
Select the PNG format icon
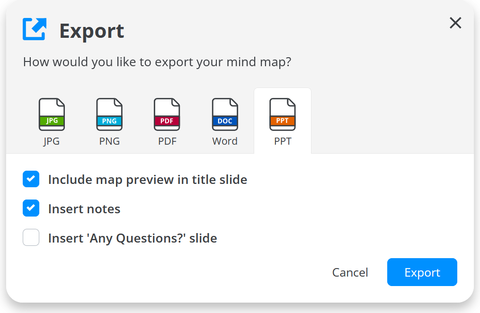coord(109,114)
